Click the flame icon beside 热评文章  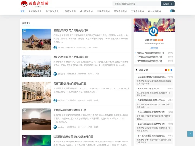point(136,70)
